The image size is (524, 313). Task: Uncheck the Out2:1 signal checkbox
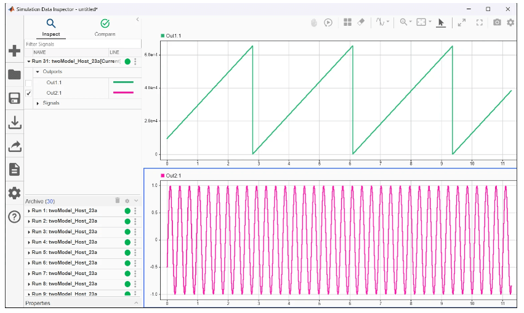pos(28,93)
